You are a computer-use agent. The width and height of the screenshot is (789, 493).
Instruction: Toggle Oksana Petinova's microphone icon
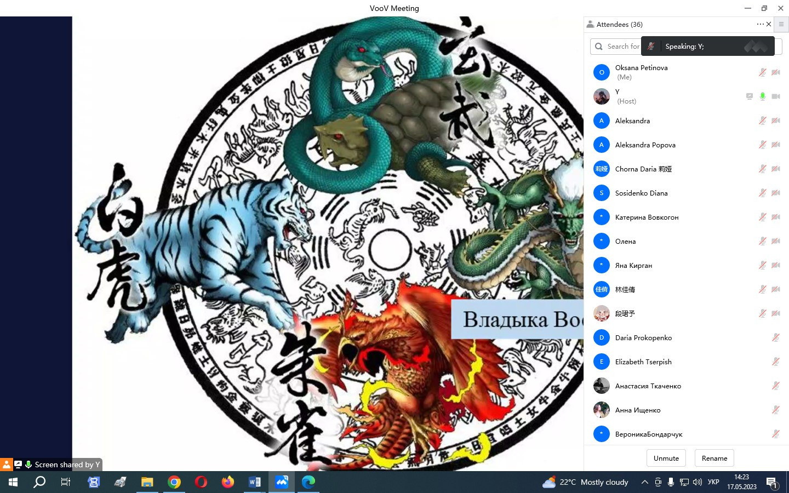point(762,72)
